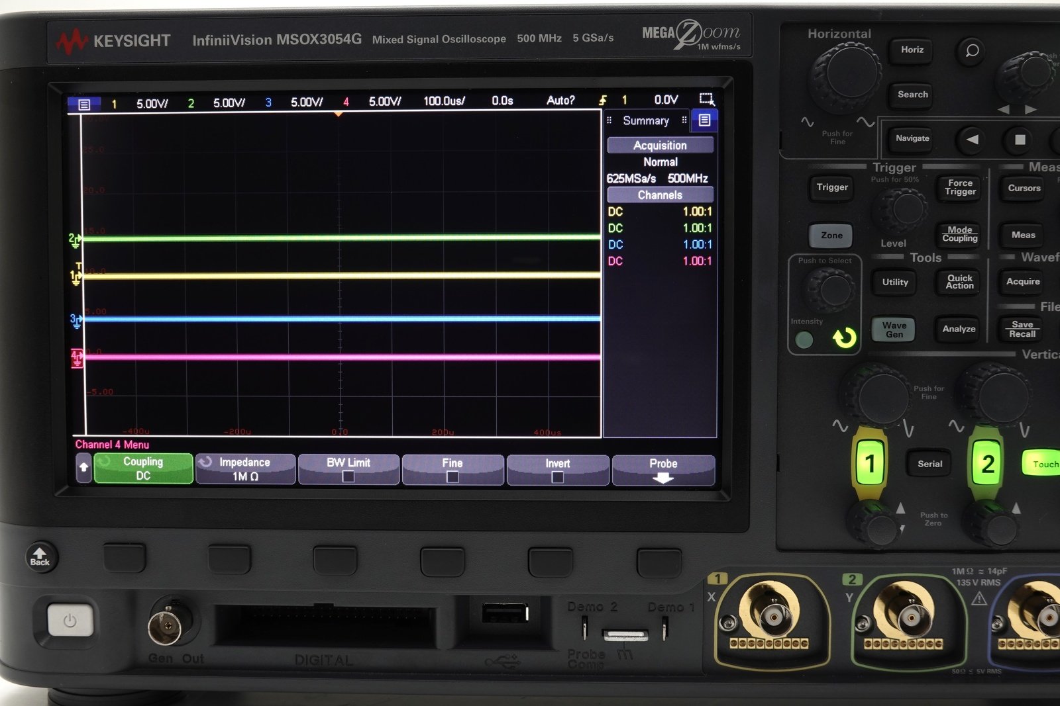Image resolution: width=1060 pixels, height=706 pixels.
Task: Open the Coupling DC softkey
Action: click(x=143, y=468)
